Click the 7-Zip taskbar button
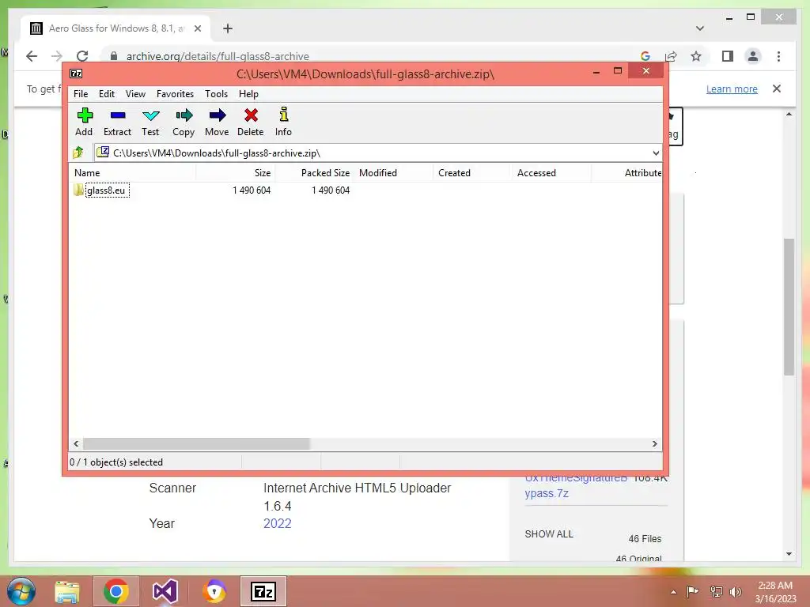 coord(263,591)
